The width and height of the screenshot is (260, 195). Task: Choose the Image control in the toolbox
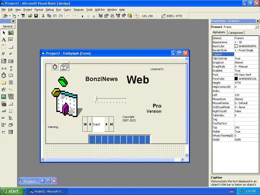click(x=4, y=97)
